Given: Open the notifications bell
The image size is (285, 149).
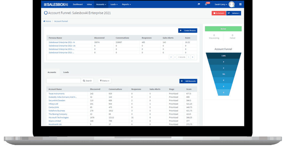Looking at the screenshot, I should click(x=206, y=4).
